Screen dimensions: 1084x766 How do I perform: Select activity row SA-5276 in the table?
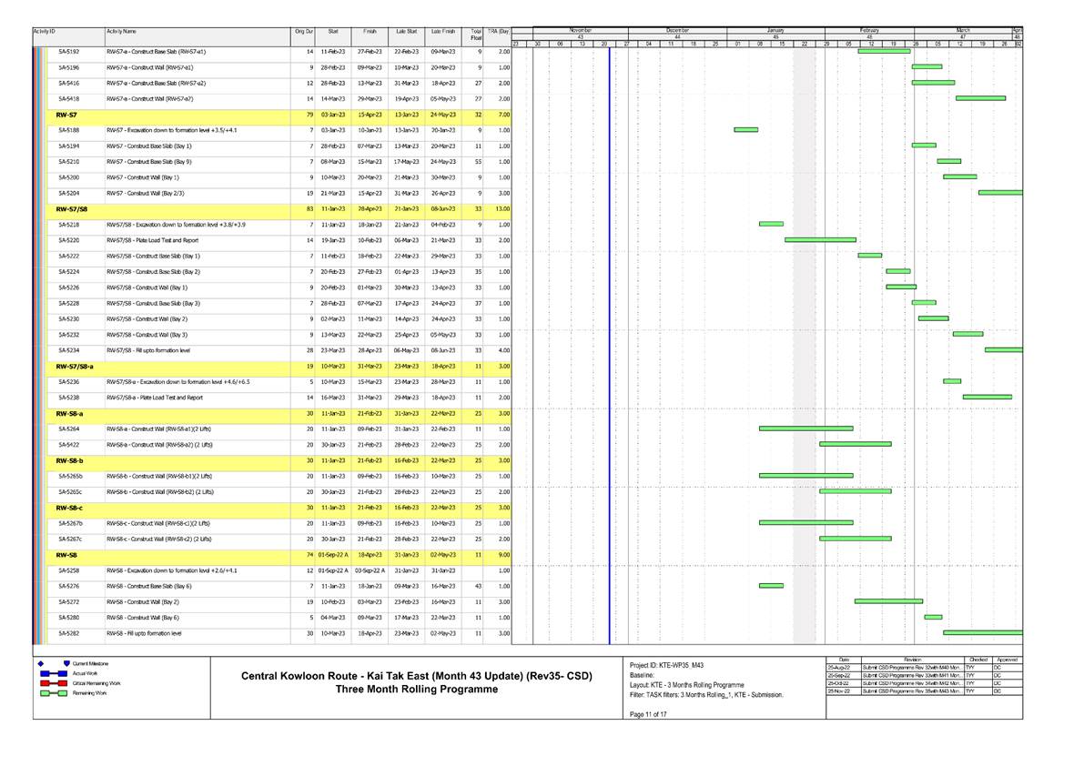click(x=68, y=587)
